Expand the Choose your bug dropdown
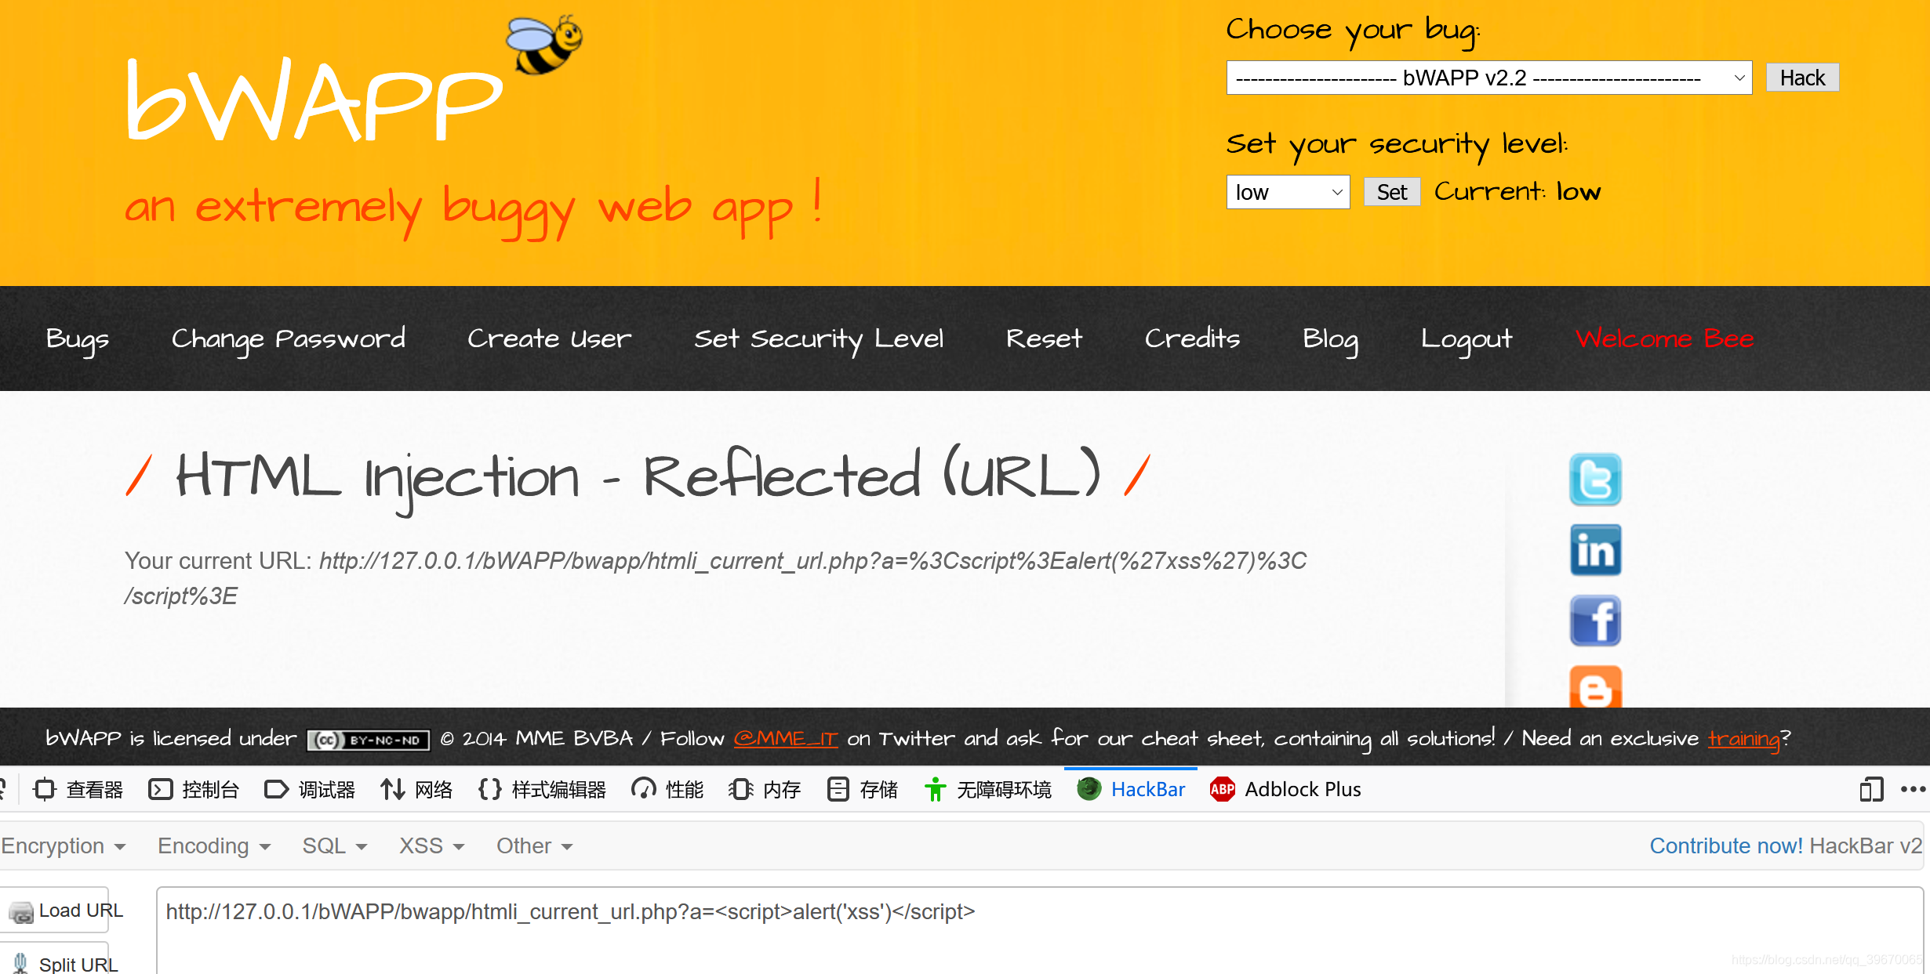The width and height of the screenshot is (1930, 974). pos(1488,78)
